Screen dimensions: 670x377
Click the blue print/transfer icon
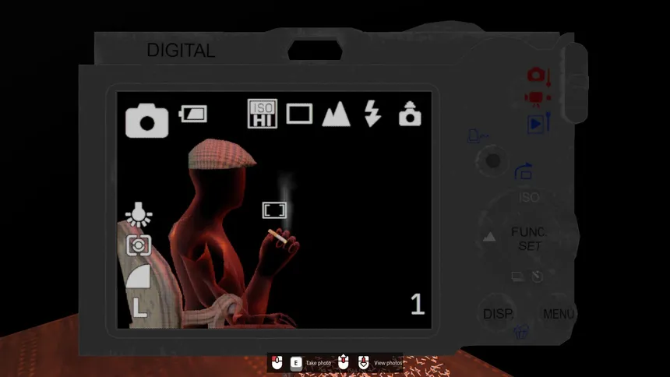pyautogui.click(x=478, y=136)
